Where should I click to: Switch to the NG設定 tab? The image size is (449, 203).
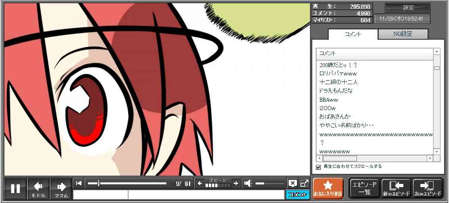(x=403, y=34)
